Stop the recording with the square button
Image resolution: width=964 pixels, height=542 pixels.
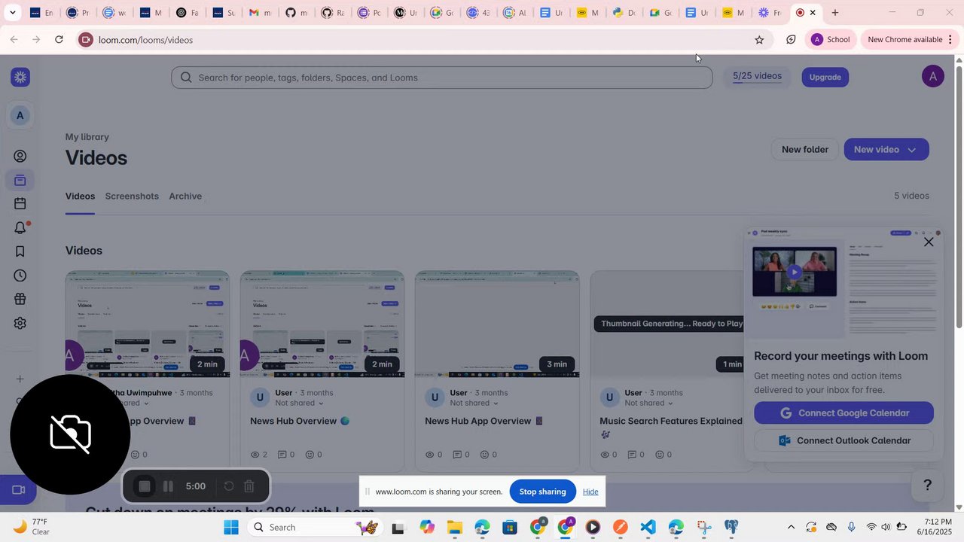(x=144, y=486)
